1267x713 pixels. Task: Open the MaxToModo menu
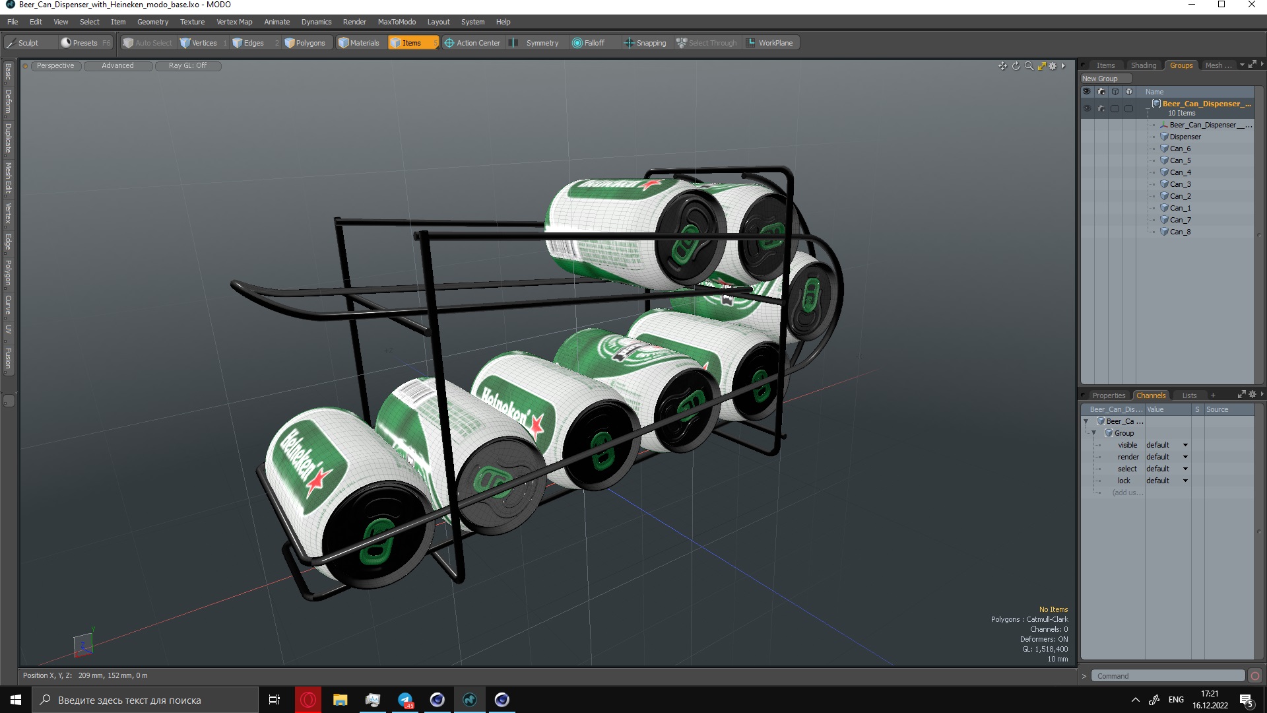pos(397,22)
